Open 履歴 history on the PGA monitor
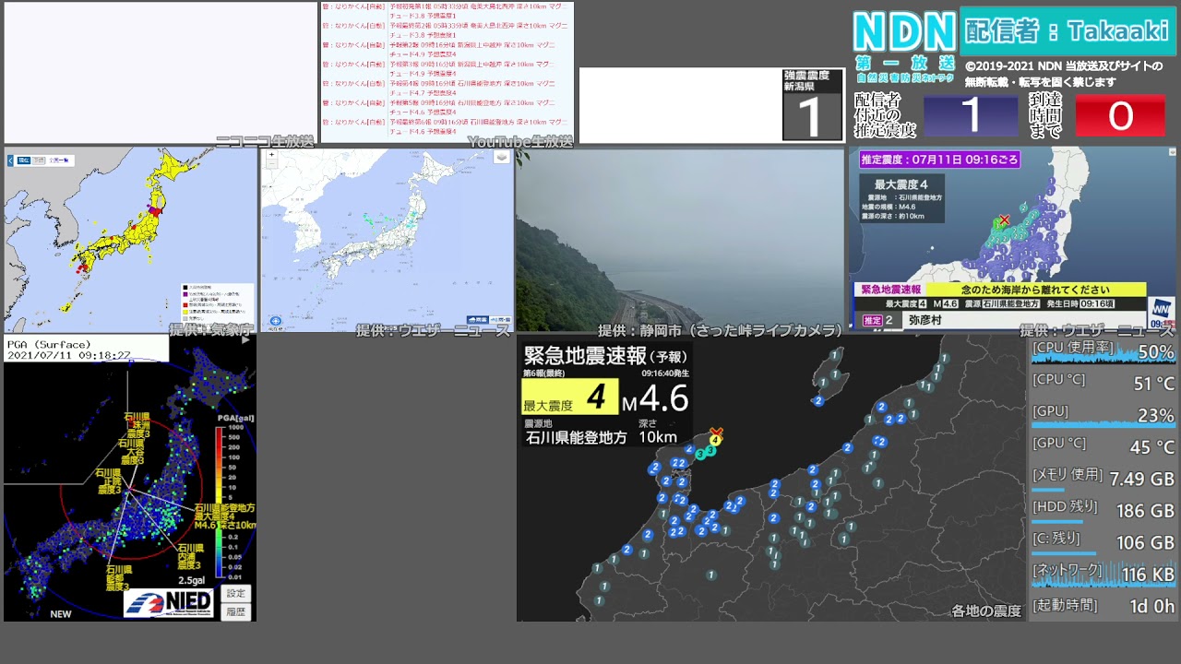Screen dimensions: 1181x664 236,611
